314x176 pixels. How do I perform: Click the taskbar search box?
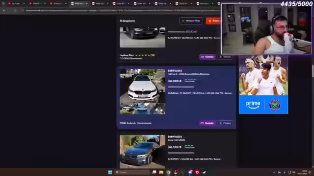(132, 172)
